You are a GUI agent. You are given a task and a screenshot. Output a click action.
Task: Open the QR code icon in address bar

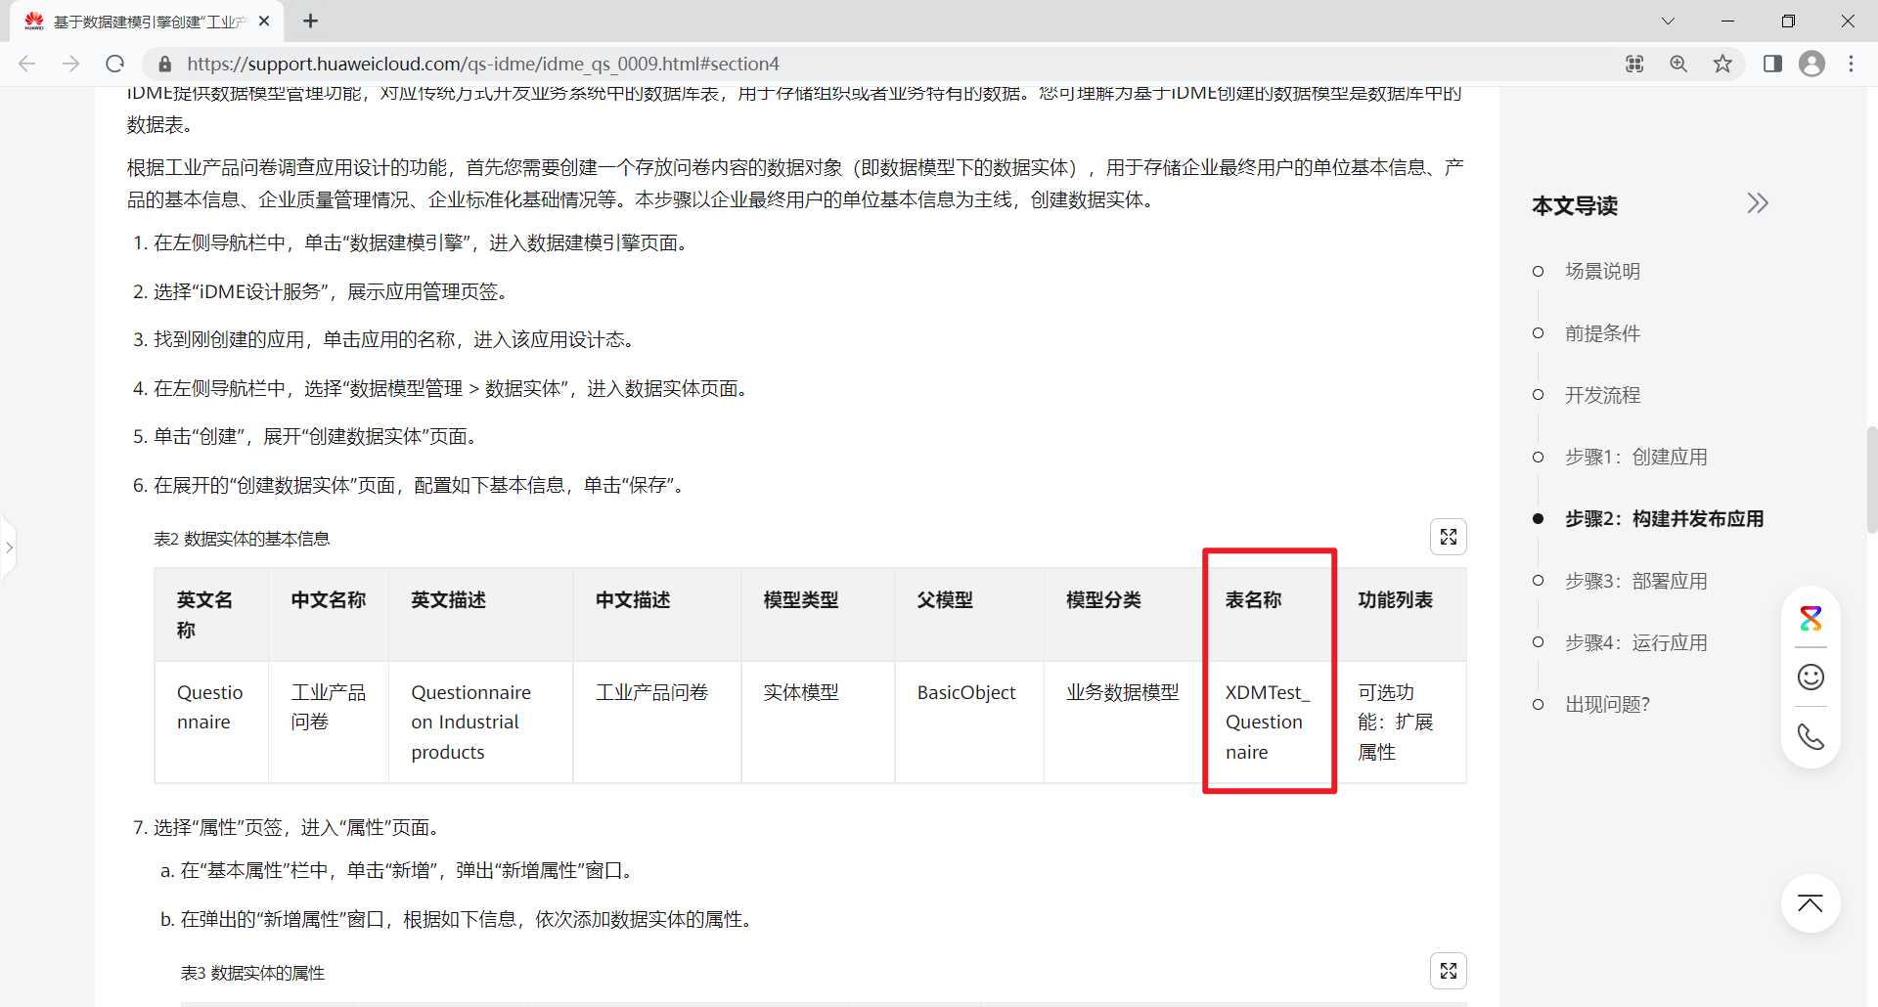1634,64
